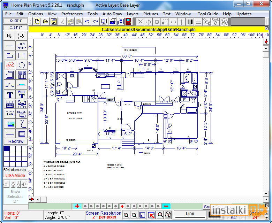Expand the Preferences menu

pyautogui.click(x=72, y=14)
